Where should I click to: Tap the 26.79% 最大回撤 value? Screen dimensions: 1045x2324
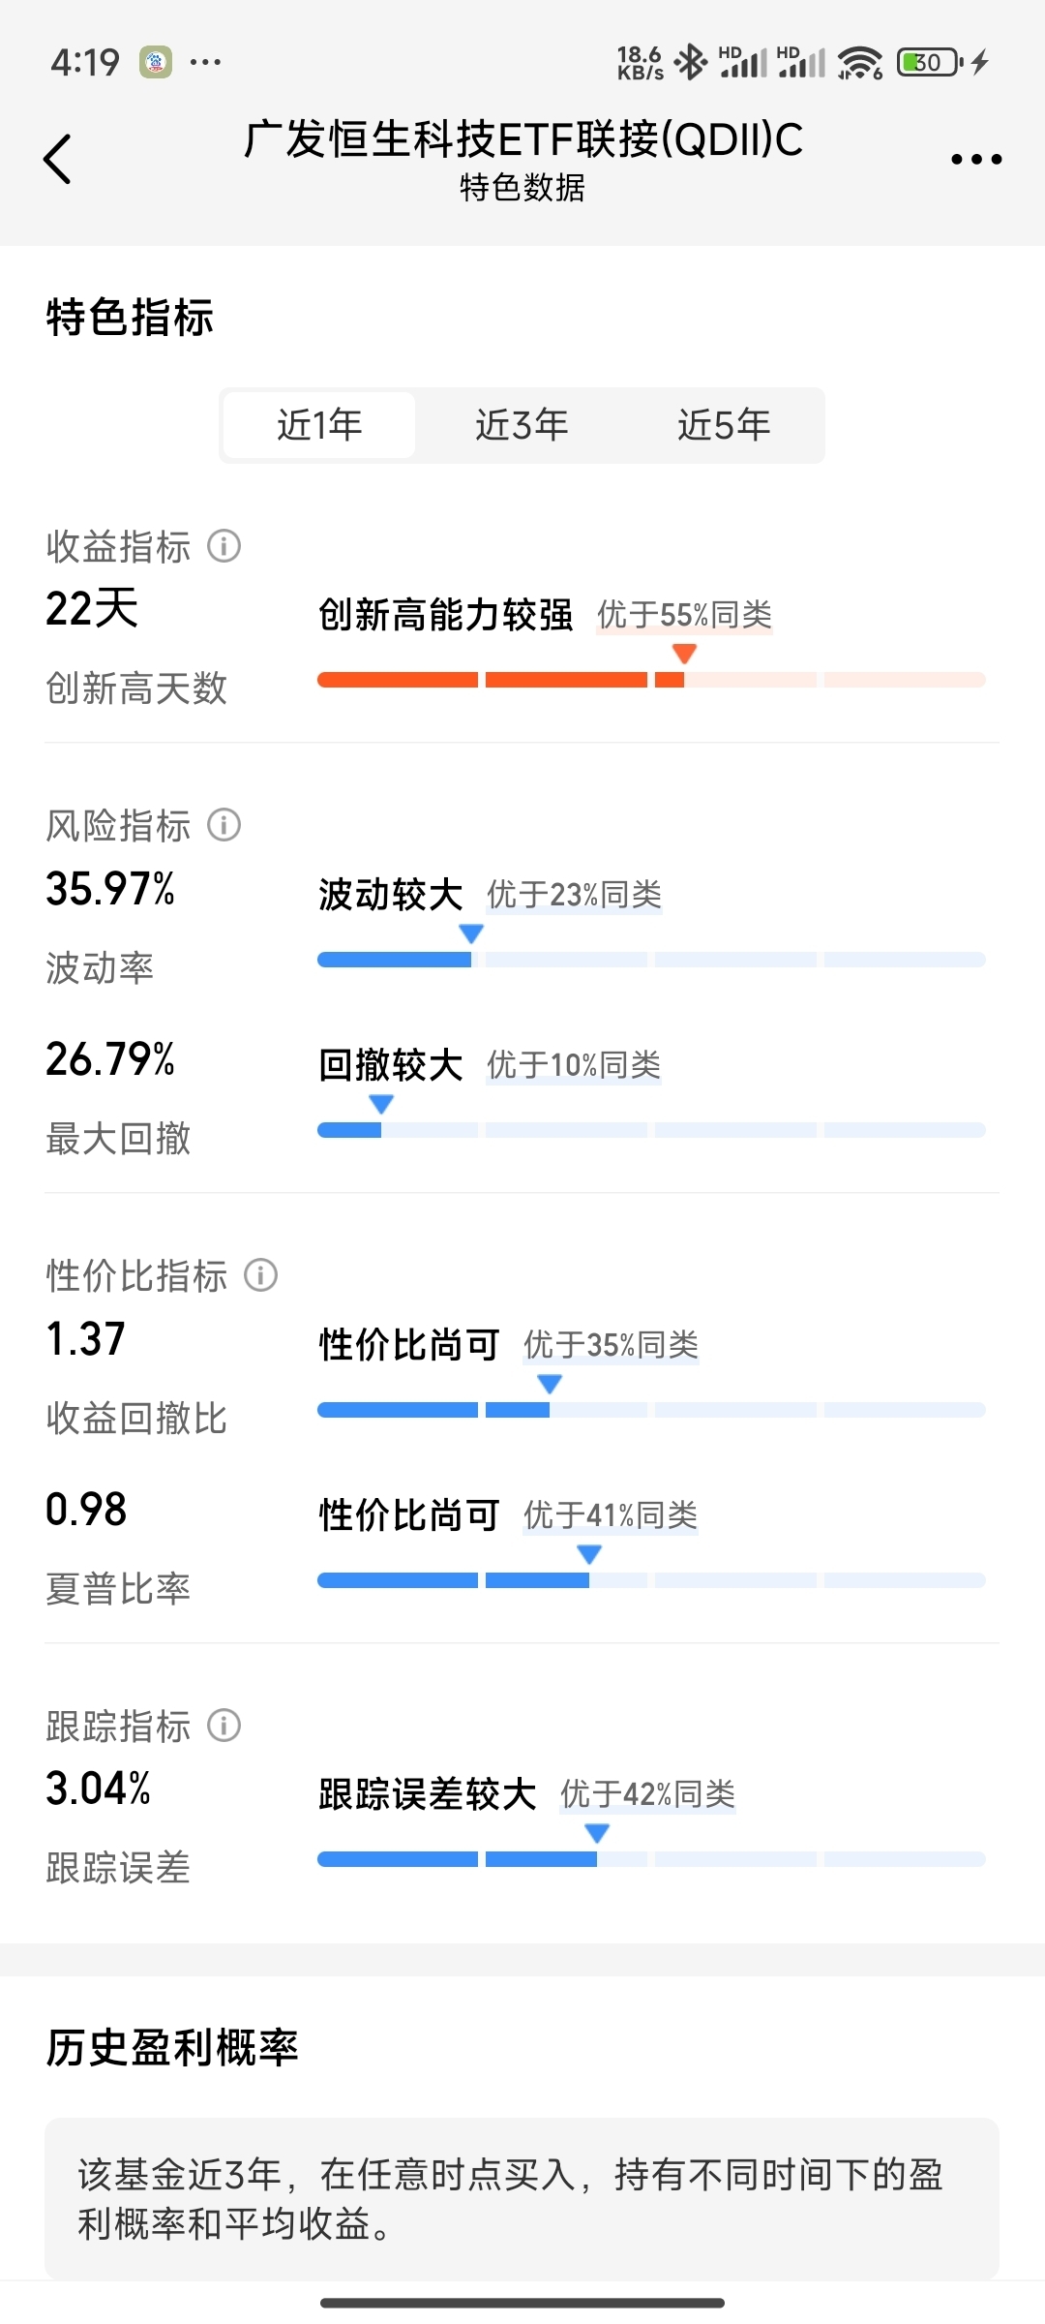pyautogui.click(x=110, y=1059)
